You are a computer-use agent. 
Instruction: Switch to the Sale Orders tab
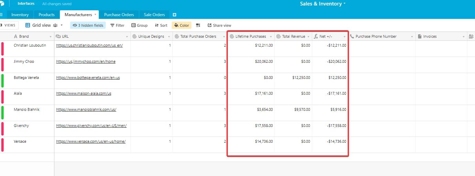click(154, 15)
